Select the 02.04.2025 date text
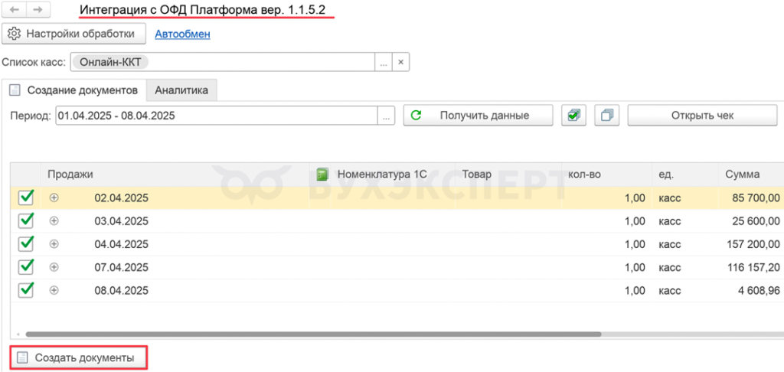The image size is (784, 372). click(122, 198)
